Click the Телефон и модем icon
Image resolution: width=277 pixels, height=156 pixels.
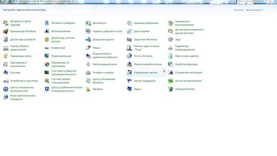[88, 72]
